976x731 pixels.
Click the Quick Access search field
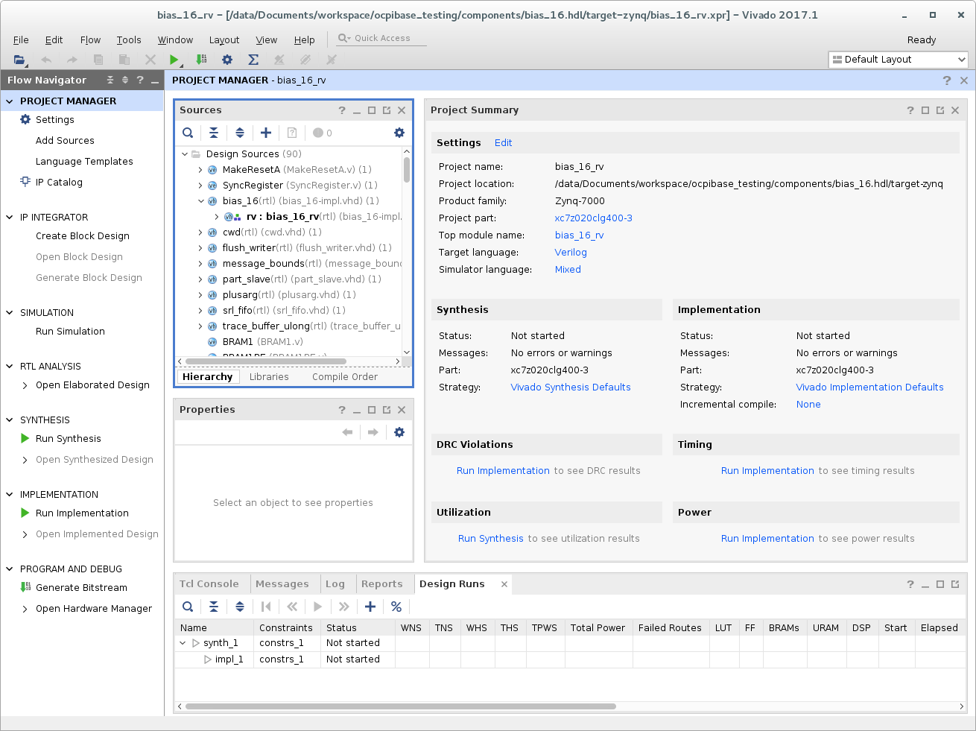coord(381,38)
